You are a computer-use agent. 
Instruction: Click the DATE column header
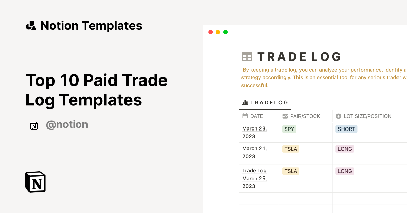point(256,116)
